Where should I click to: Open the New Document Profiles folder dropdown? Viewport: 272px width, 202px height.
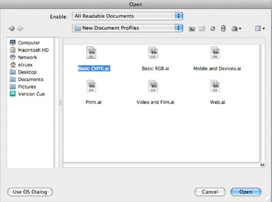(127, 28)
